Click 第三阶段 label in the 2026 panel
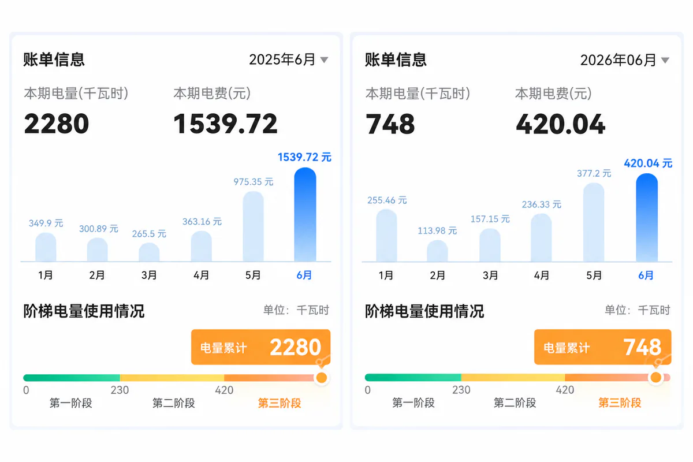 (620, 403)
